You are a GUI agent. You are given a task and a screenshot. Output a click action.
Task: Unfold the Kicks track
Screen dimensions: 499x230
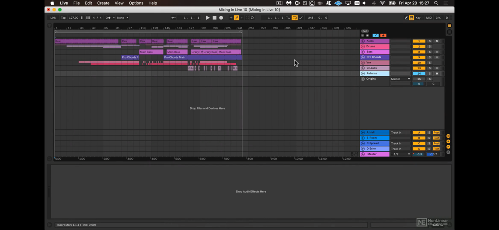click(363, 41)
